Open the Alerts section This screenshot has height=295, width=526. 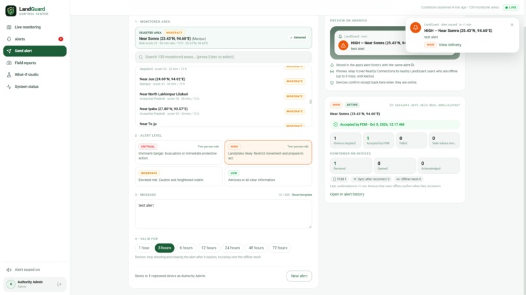point(35,39)
